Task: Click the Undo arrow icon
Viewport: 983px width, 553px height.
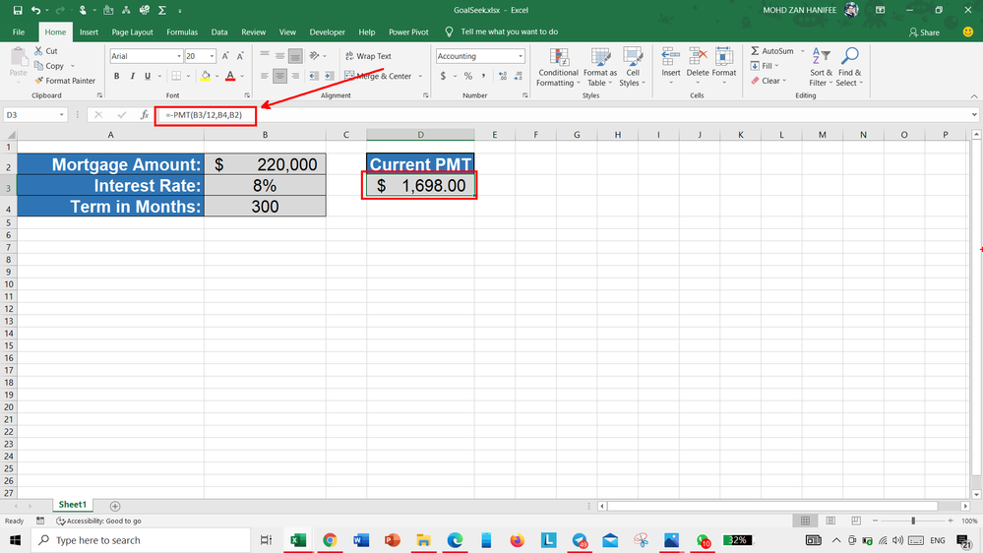Action: click(x=35, y=10)
